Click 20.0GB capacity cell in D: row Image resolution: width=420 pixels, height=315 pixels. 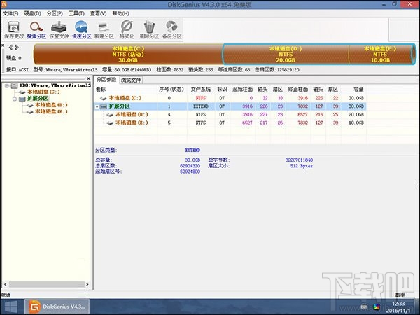pos(356,115)
